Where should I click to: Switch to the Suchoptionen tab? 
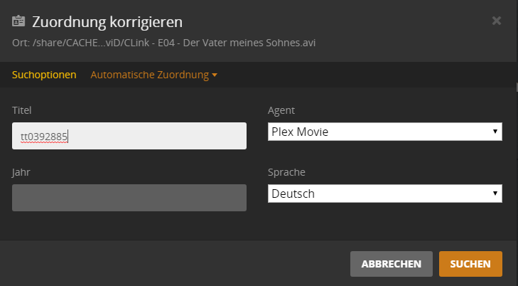(44, 75)
